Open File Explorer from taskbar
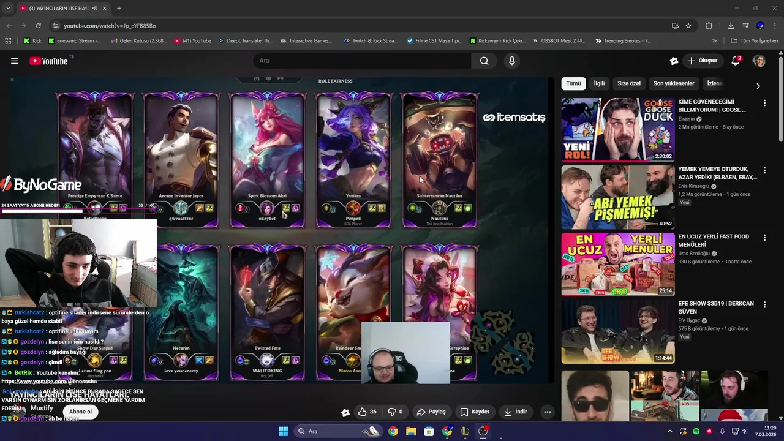Viewport: 784px width, 441px height. click(411, 431)
